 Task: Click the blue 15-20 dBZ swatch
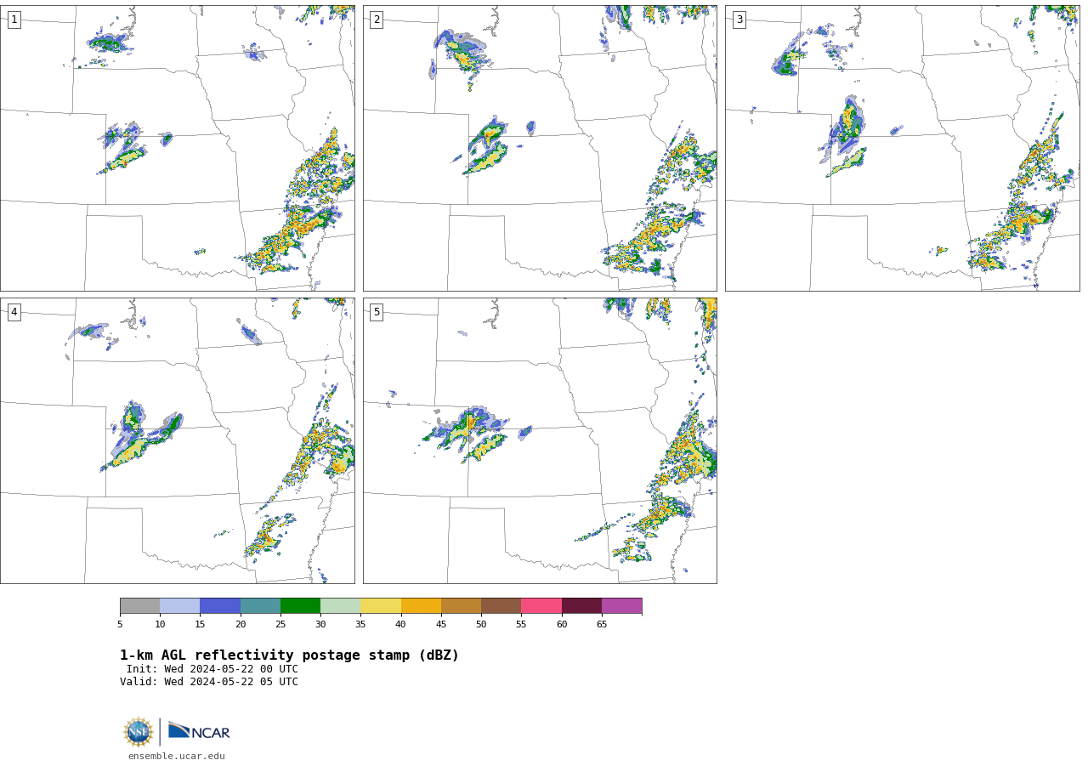coord(220,605)
